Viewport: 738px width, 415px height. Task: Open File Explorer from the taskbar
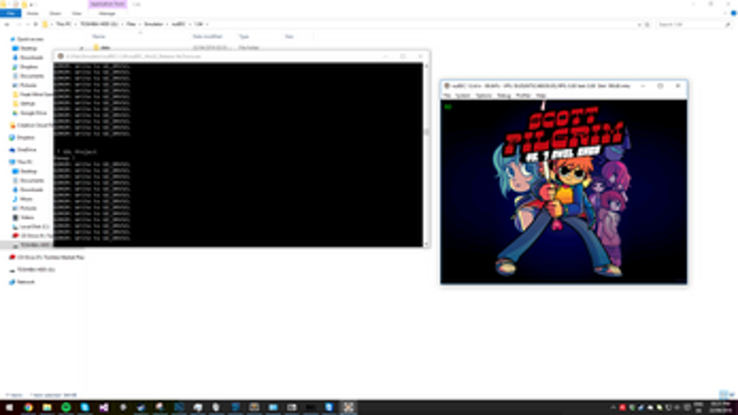point(47,407)
